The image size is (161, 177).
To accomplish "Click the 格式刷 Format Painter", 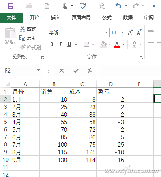I will click(30, 47).
